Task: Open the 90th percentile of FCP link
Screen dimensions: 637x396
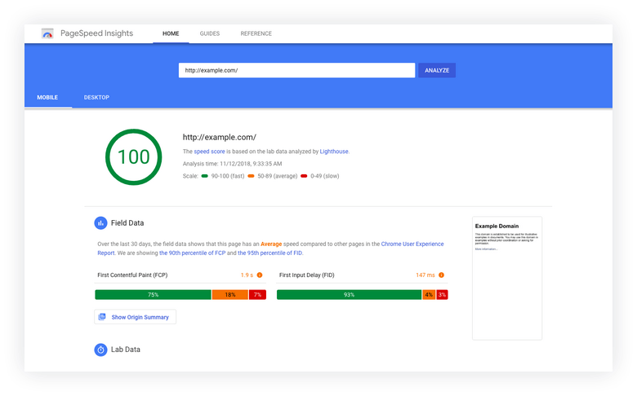Action: (x=192, y=253)
